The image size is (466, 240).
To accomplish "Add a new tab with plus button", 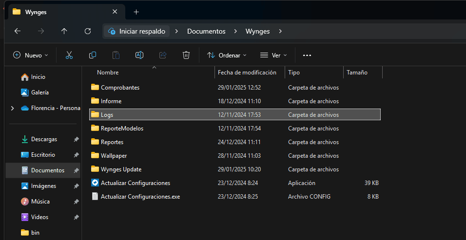I will click(136, 12).
